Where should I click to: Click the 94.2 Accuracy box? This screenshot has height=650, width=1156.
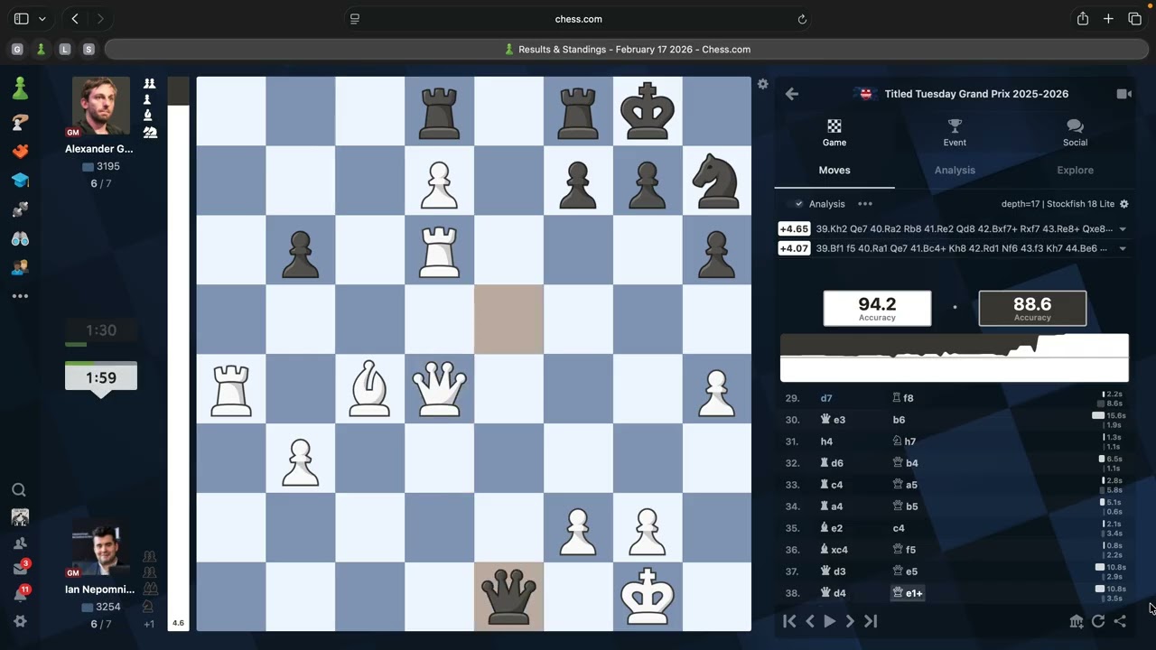(877, 308)
